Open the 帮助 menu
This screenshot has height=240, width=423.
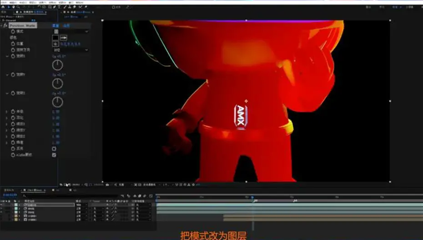(x=80, y=2)
